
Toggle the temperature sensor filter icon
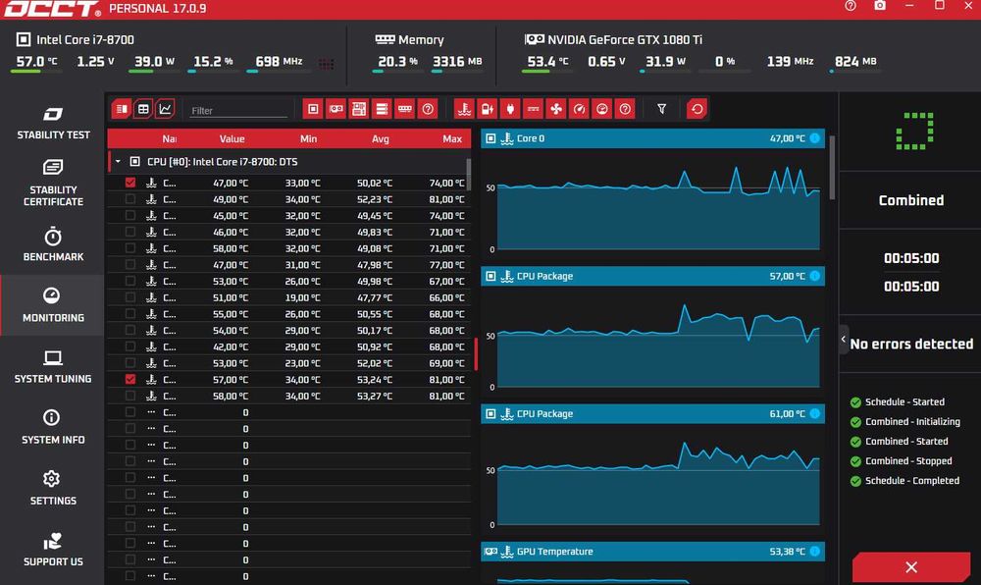click(x=464, y=109)
